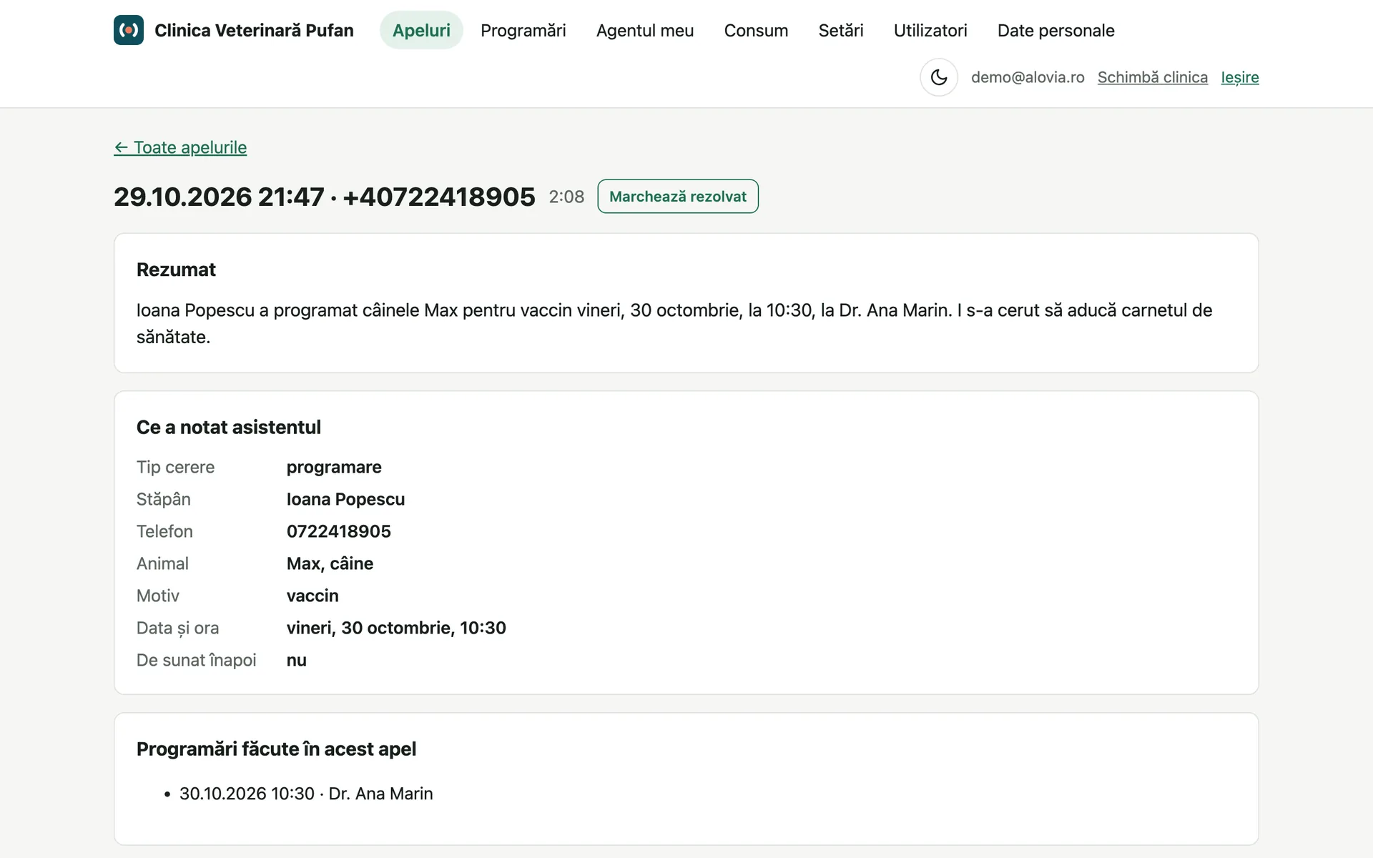
Task: Go to Agentul meu section
Action: (x=645, y=30)
